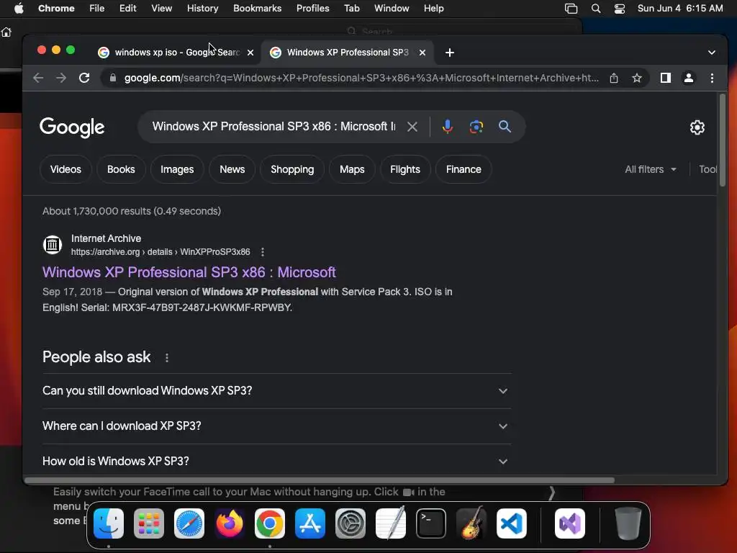The image size is (737, 553).
Task: Open the Profiles menu
Action: click(313, 9)
